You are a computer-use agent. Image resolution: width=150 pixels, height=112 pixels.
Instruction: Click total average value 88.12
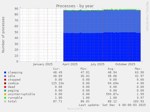coord(112,101)
